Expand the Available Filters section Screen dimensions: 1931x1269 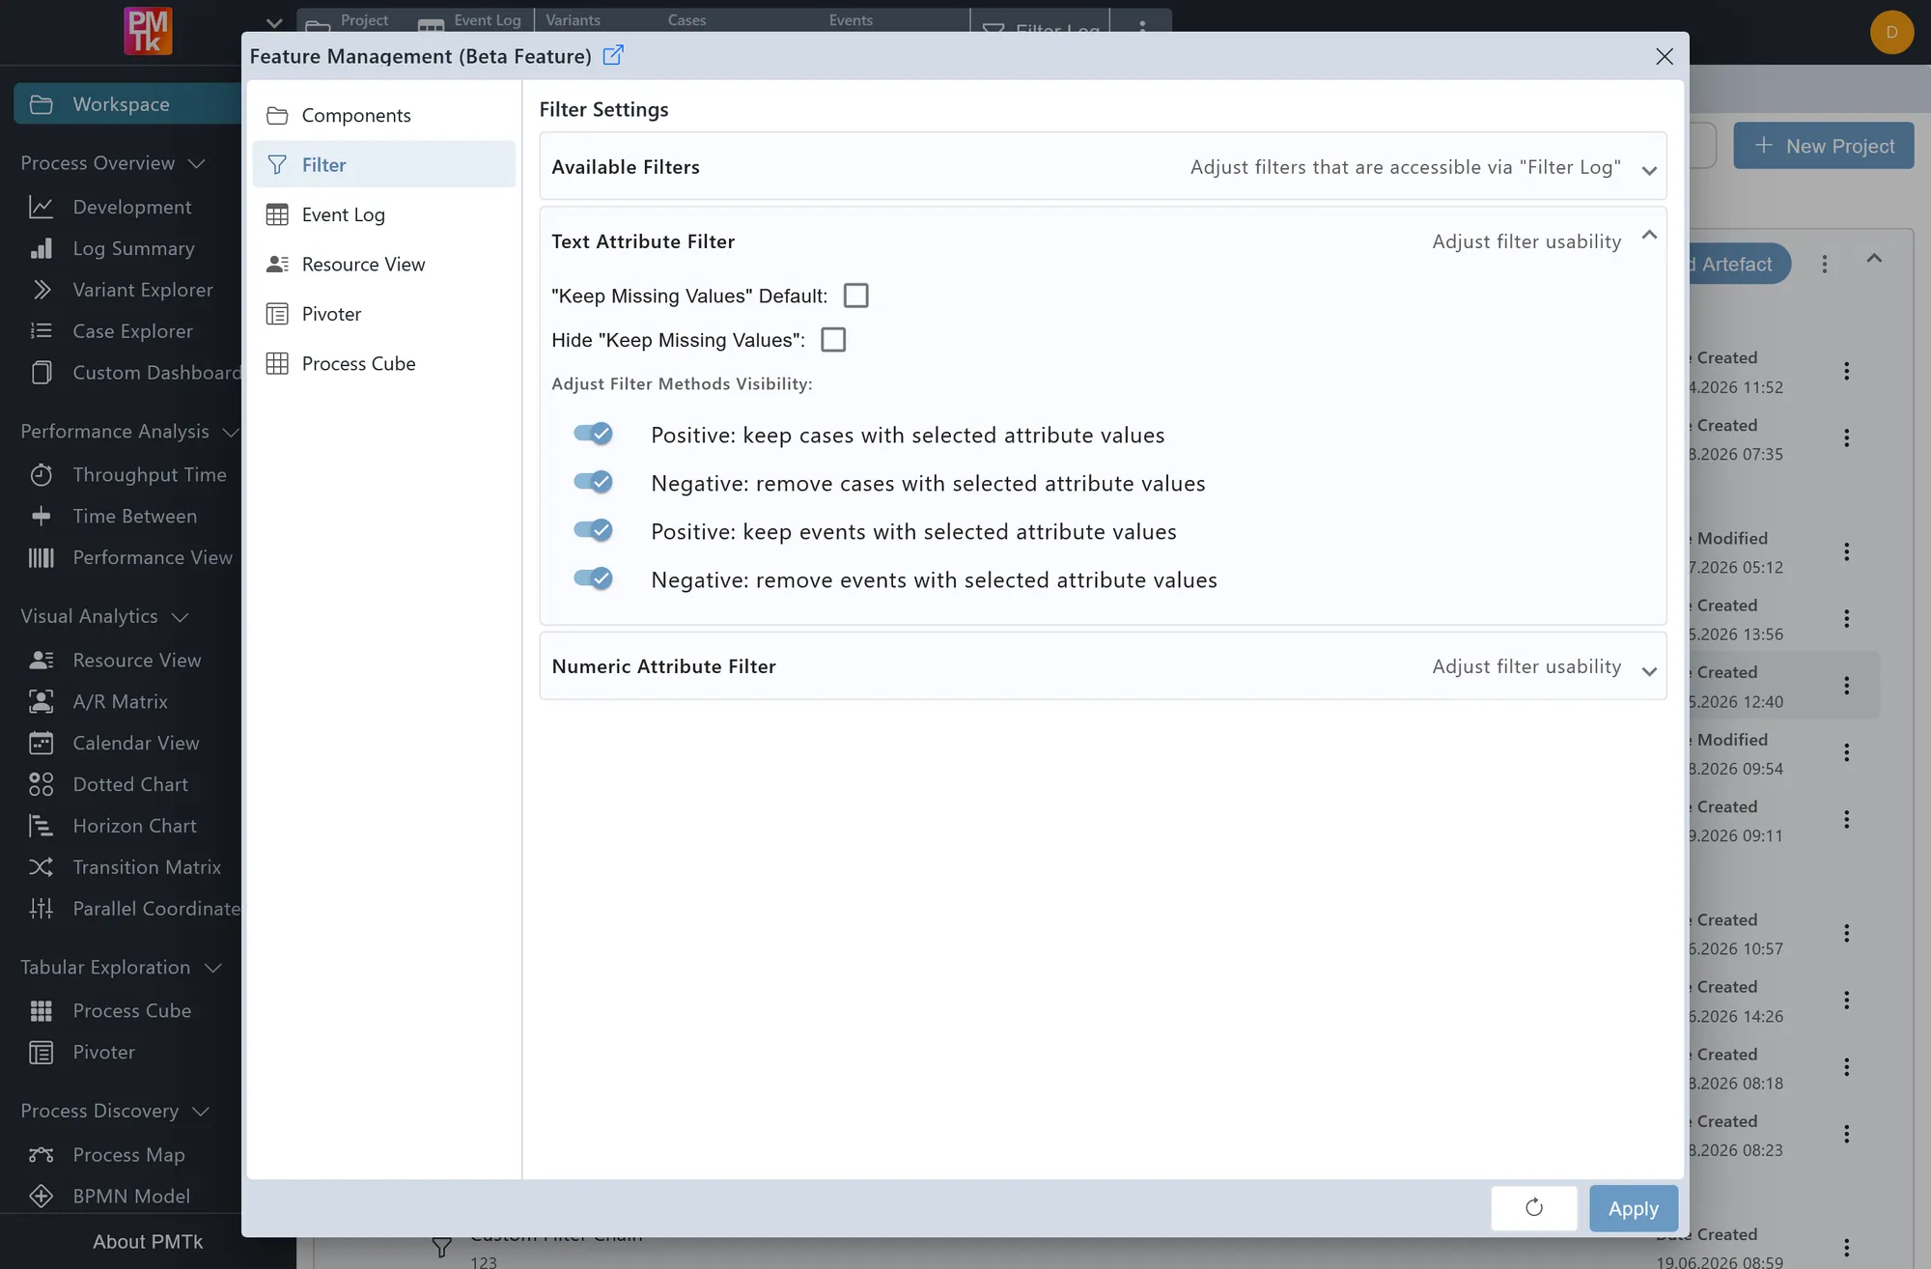pos(1103,166)
